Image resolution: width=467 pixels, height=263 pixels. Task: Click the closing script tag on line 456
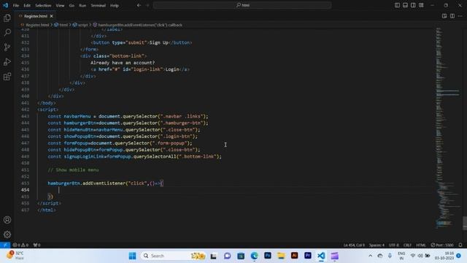[x=49, y=203]
